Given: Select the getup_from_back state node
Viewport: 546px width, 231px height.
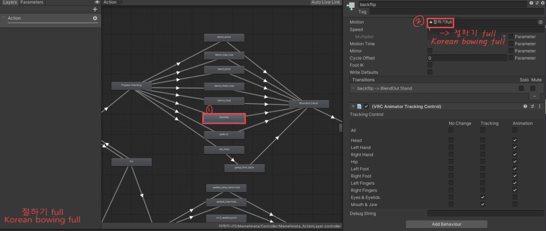Looking at the screenshot, I should pos(244,168).
